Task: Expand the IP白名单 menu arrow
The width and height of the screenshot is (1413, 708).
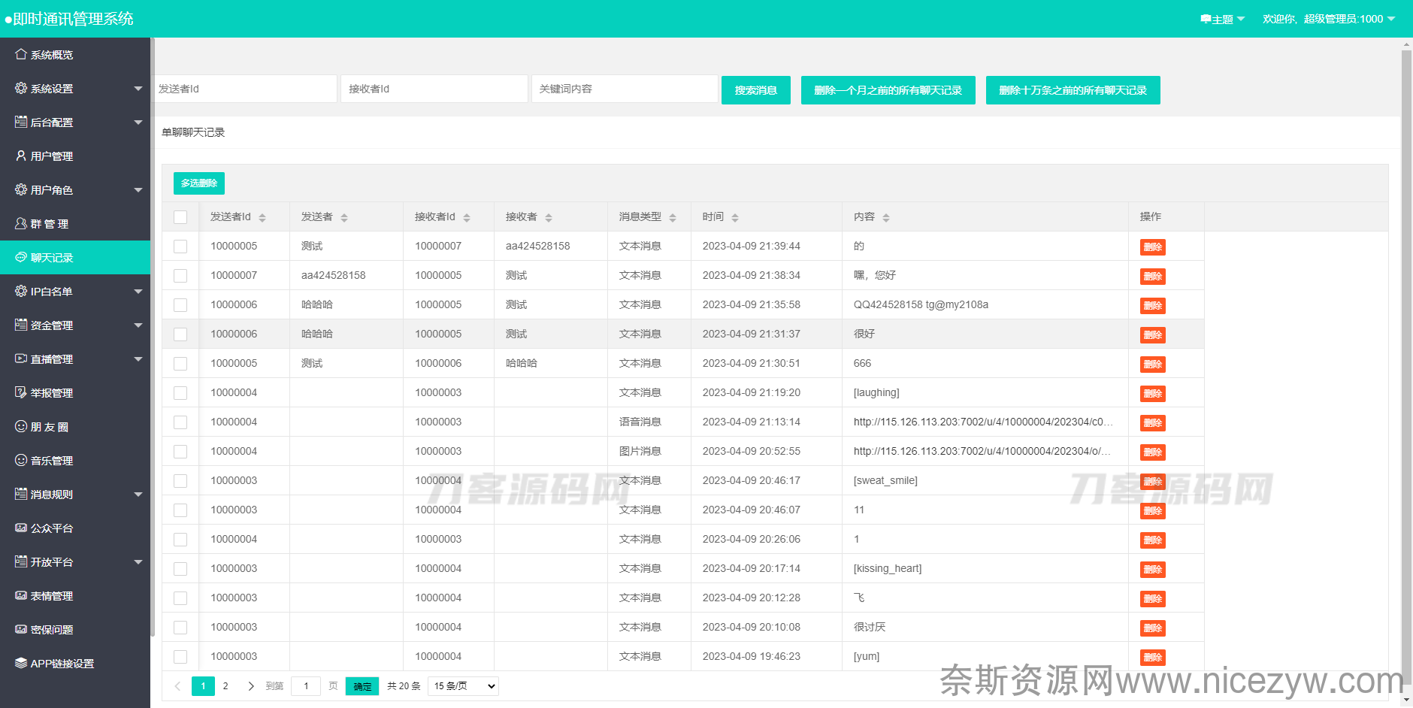Action: point(138,292)
